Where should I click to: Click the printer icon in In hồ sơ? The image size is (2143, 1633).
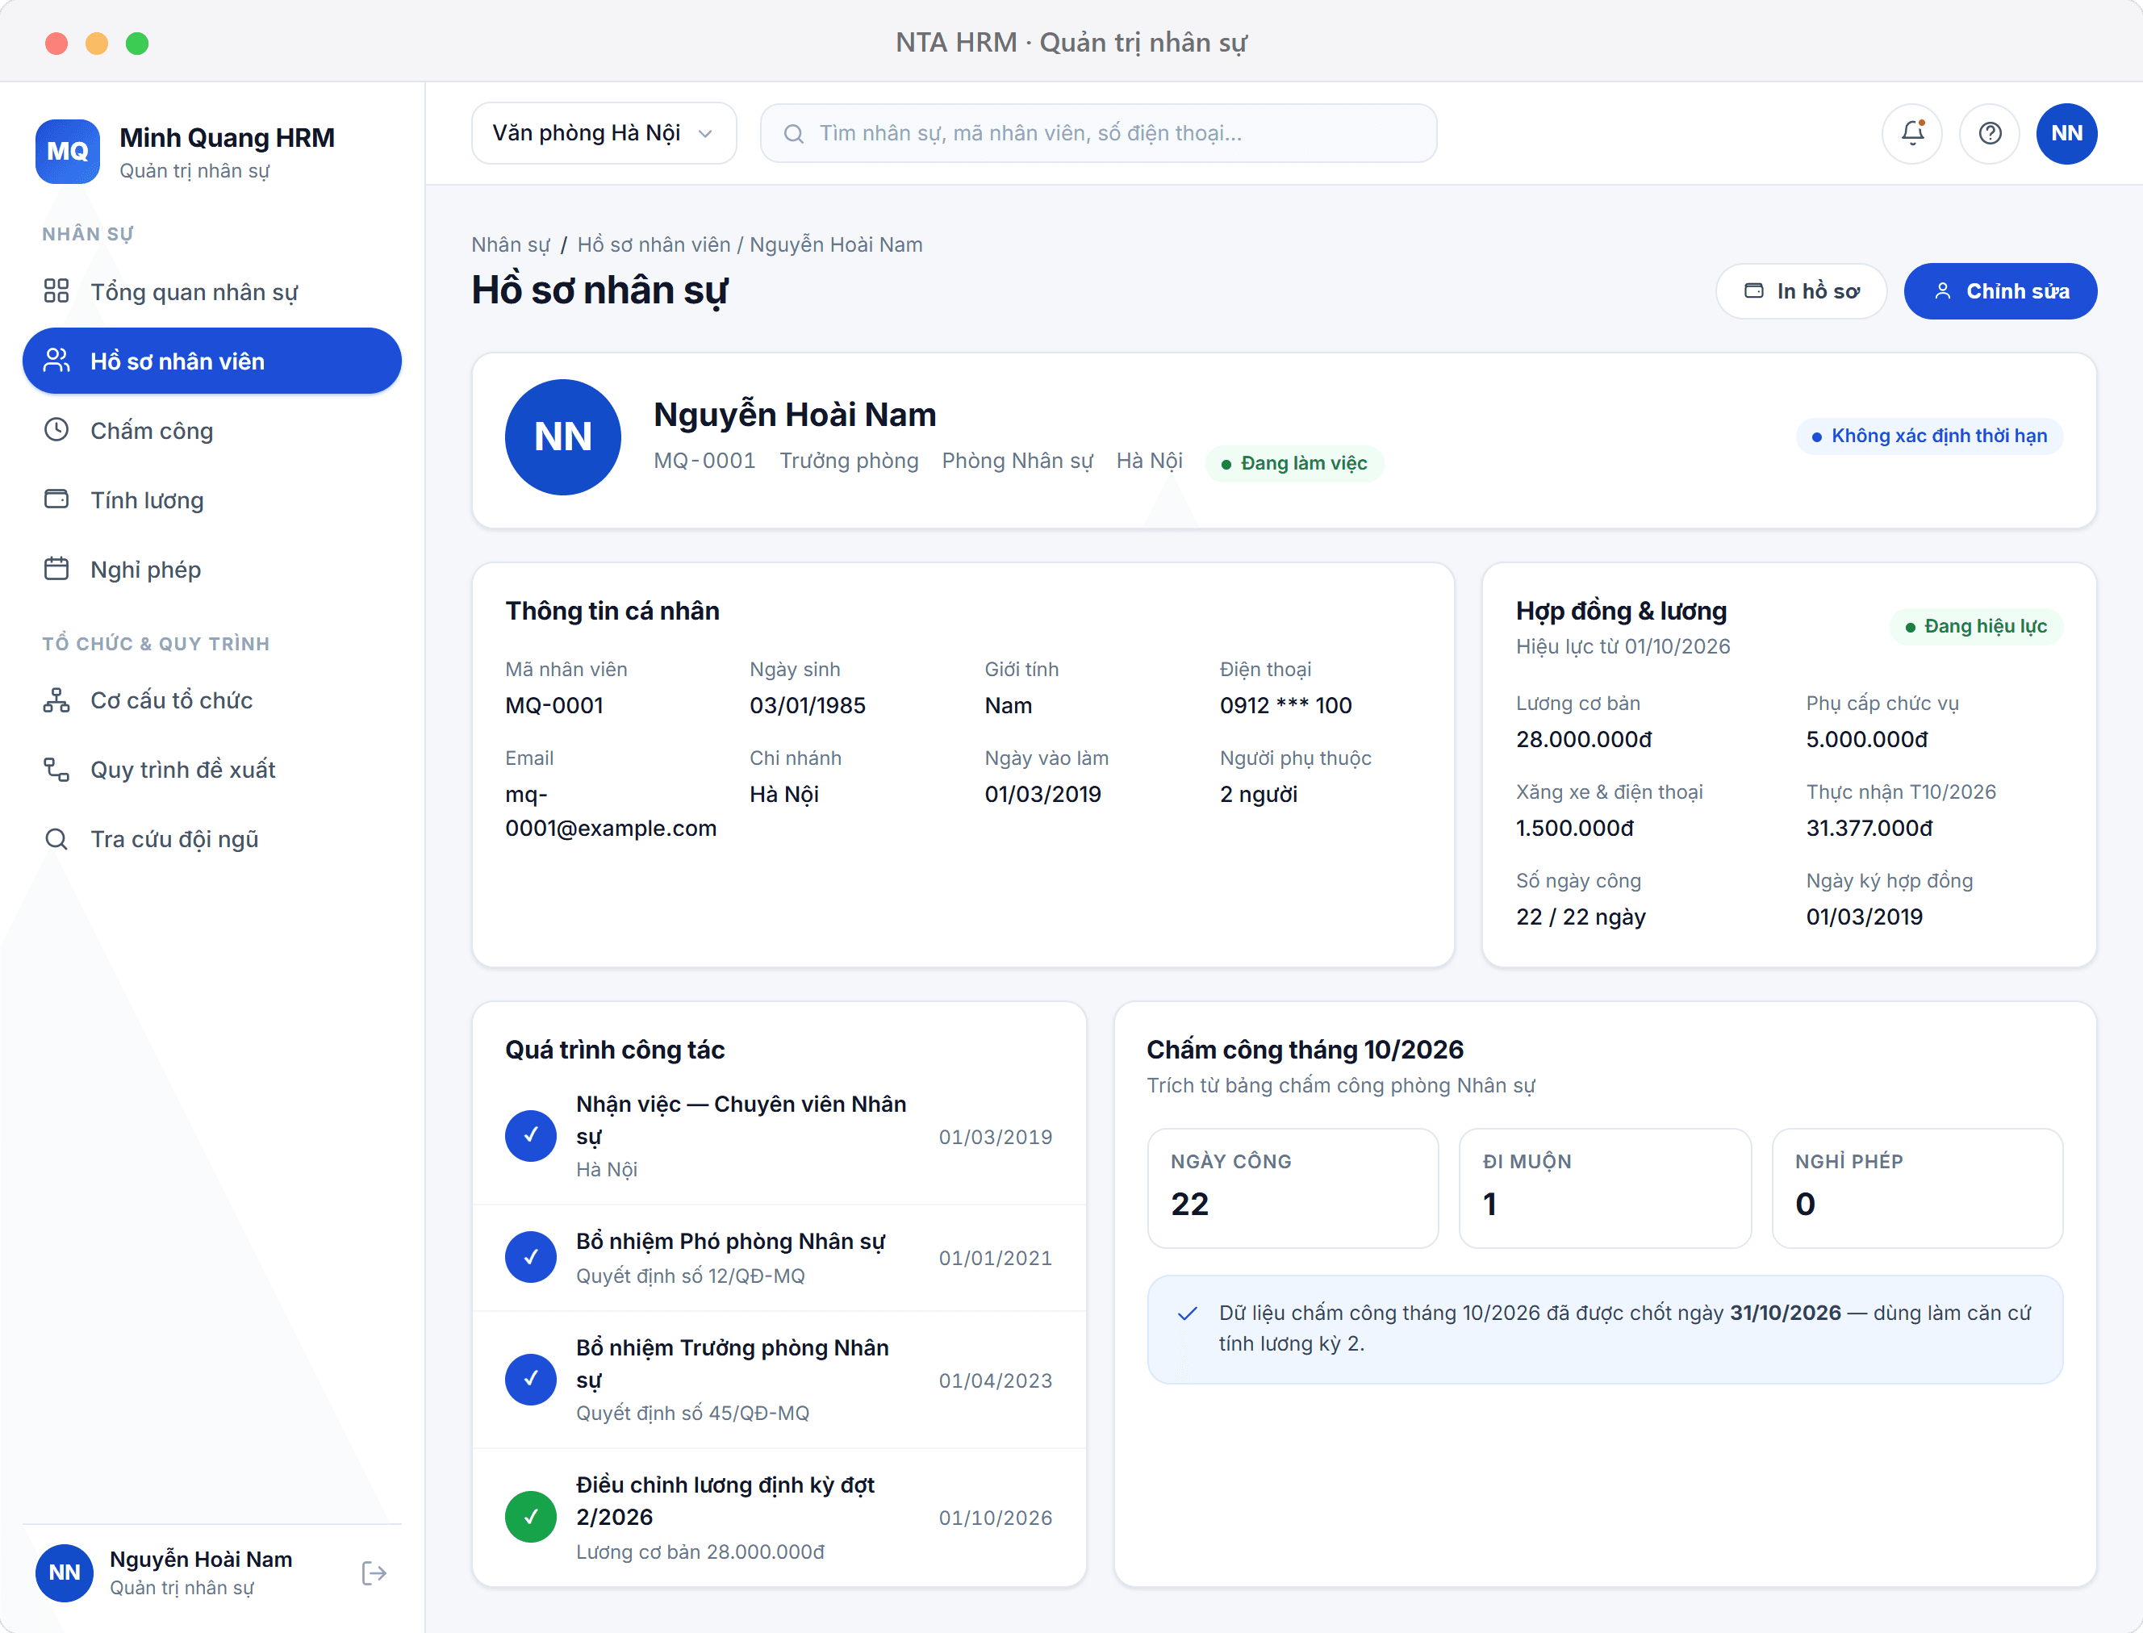coord(1753,290)
